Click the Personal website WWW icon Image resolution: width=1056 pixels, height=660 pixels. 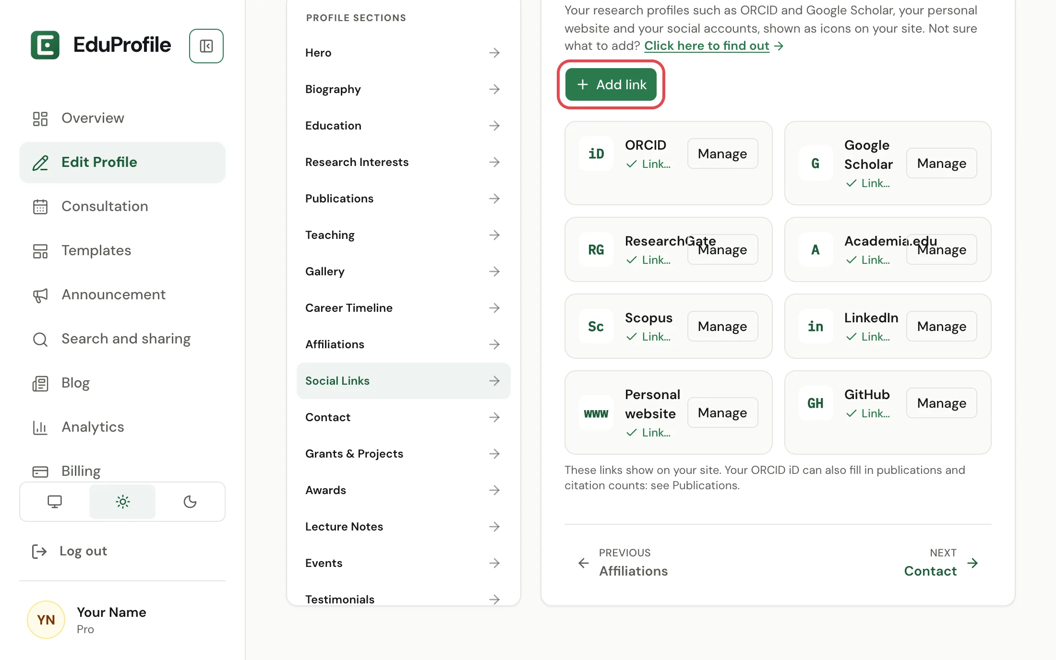tap(596, 412)
